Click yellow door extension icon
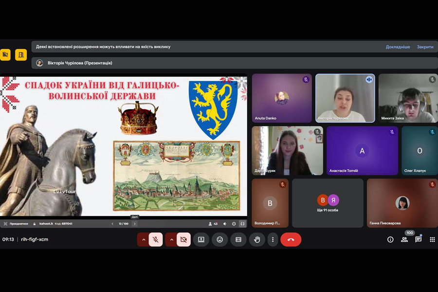The height and width of the screenshot is (292, 438). click(21, 55)
